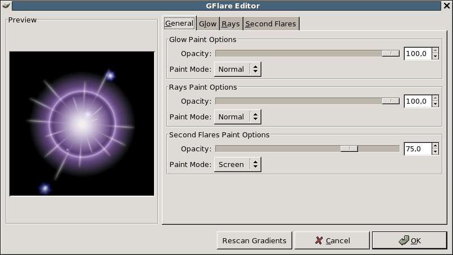Click the flare preview image
453x255 pixels.
tap(82, 124)
